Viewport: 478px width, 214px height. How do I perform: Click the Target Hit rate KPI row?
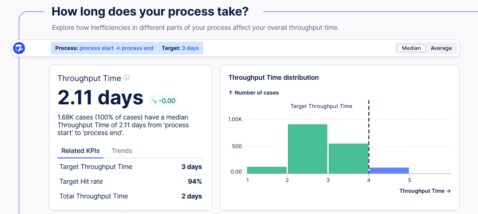click(x=130, y=181)
